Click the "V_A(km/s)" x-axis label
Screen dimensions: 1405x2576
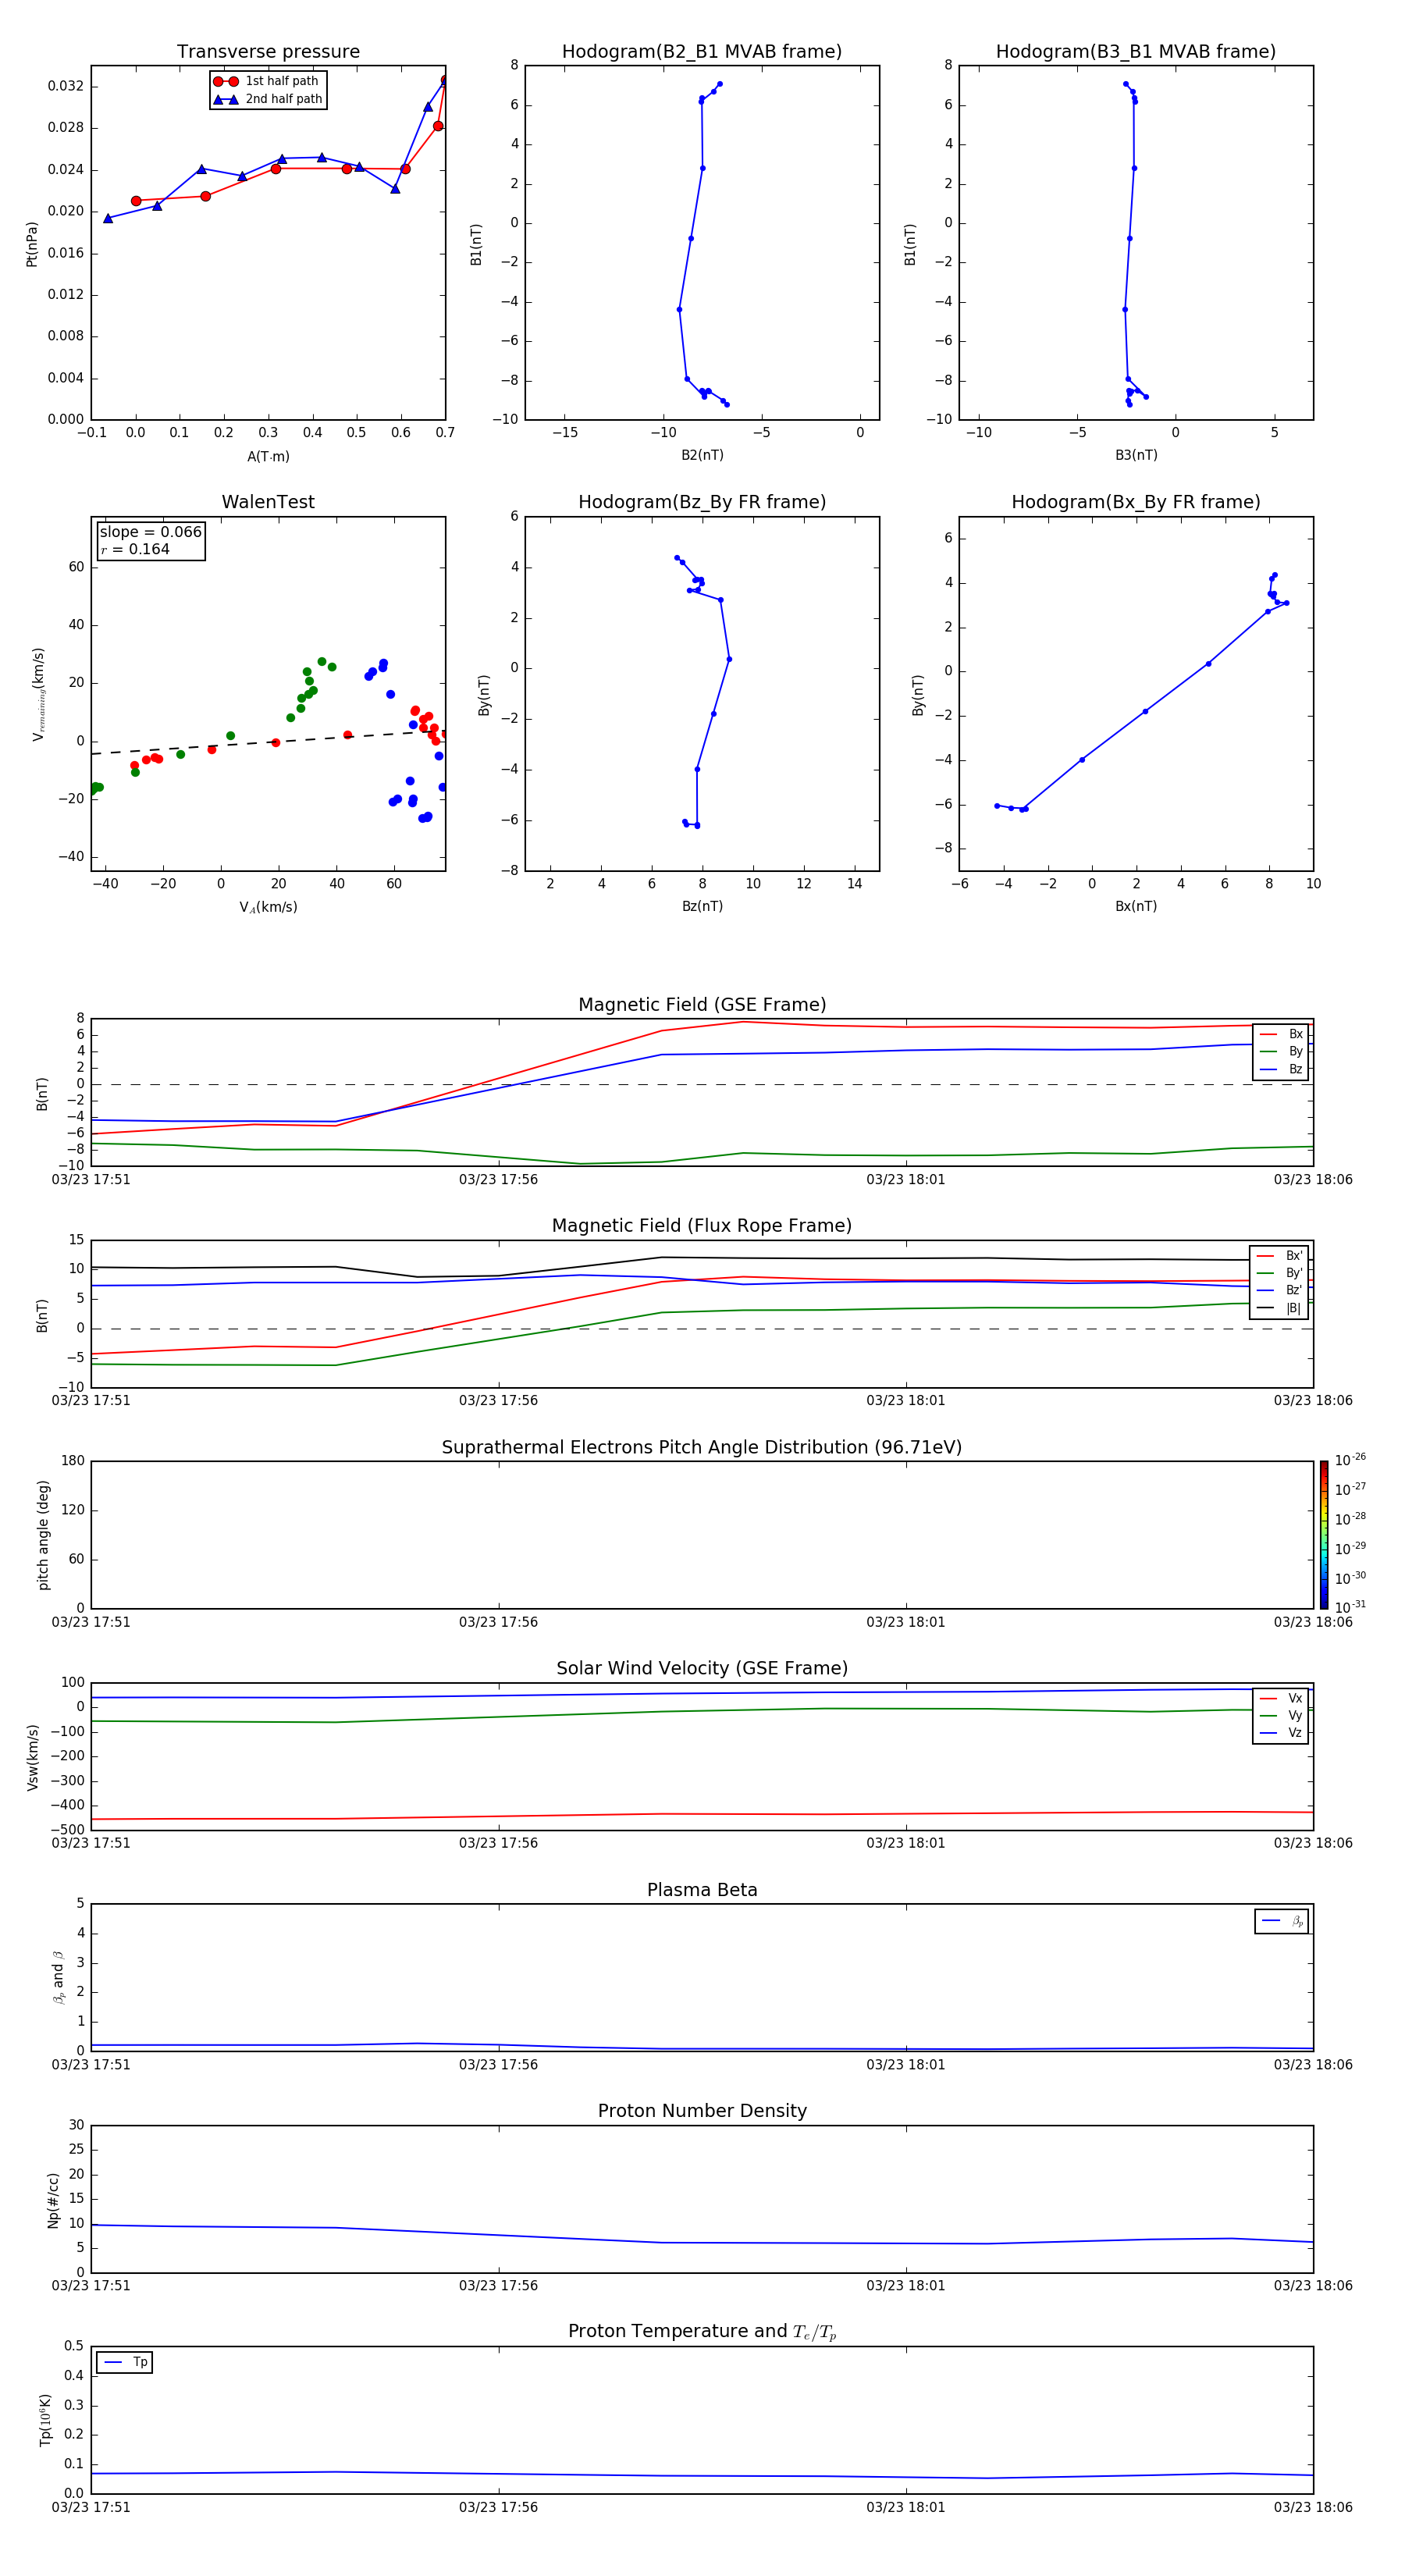point(268,908)
